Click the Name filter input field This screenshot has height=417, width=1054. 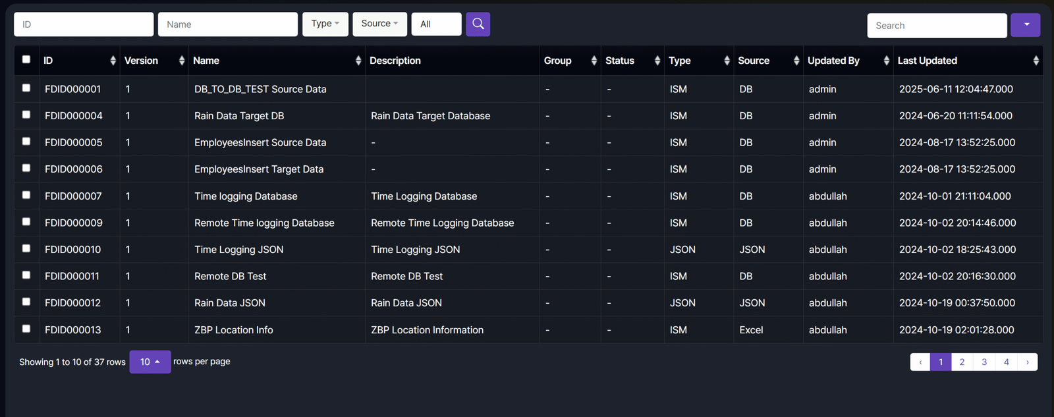[x=227, y=24]
